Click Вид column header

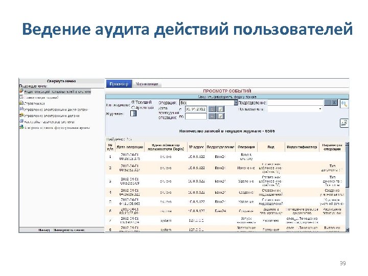point(271,147)
